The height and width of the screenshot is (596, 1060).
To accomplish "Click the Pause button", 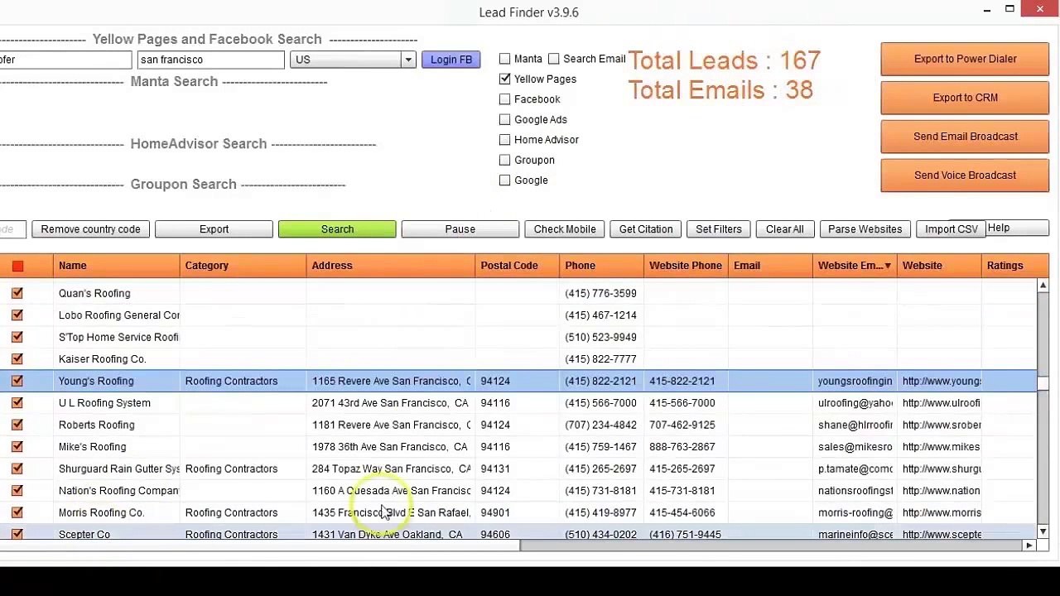I will click(460, 229).
